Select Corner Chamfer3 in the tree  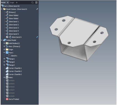15,74
